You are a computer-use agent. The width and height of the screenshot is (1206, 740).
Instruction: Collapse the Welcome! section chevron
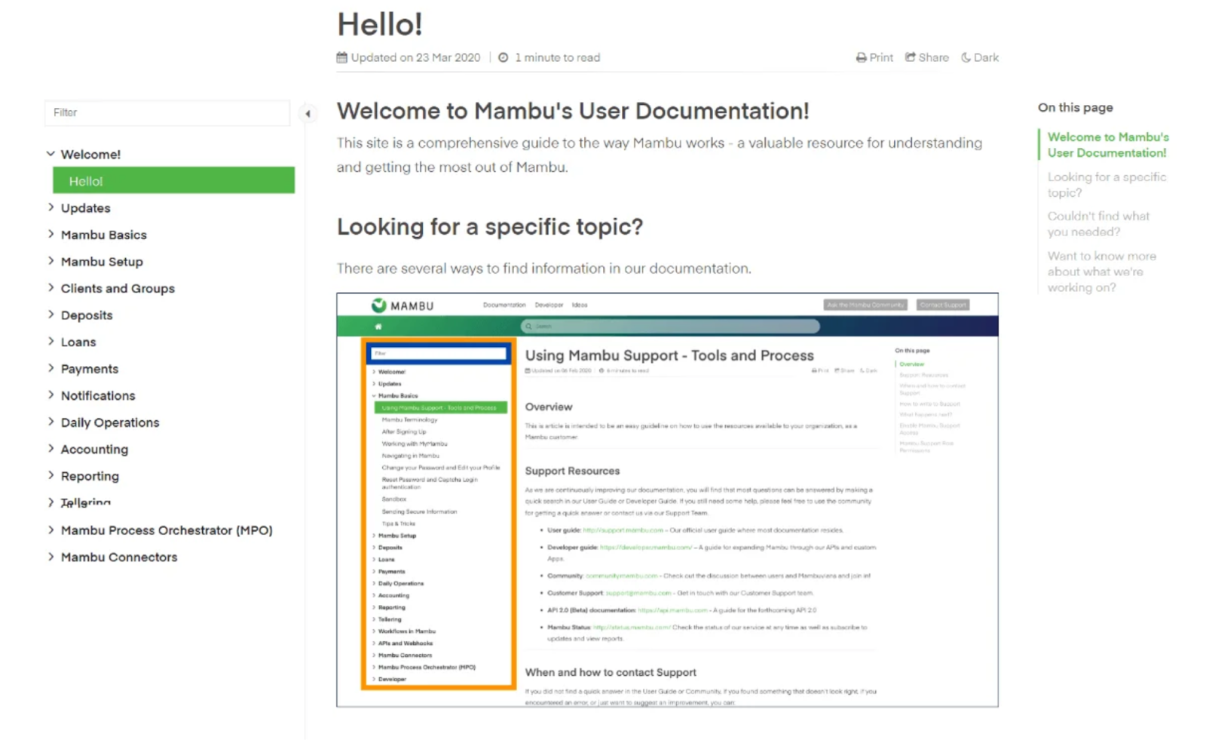[51, 154]
